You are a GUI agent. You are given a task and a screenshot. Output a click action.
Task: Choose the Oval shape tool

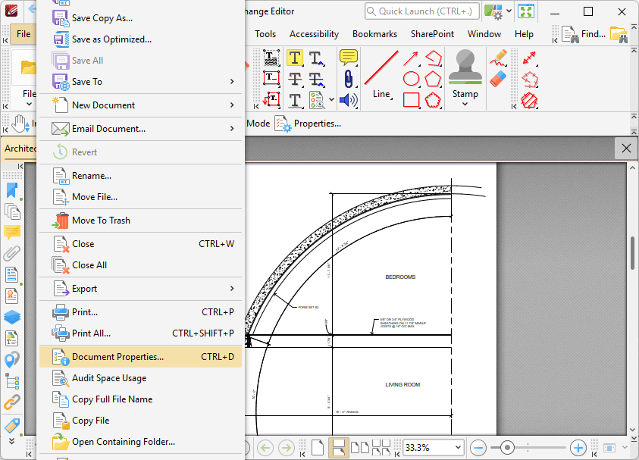tap(411, 79)
